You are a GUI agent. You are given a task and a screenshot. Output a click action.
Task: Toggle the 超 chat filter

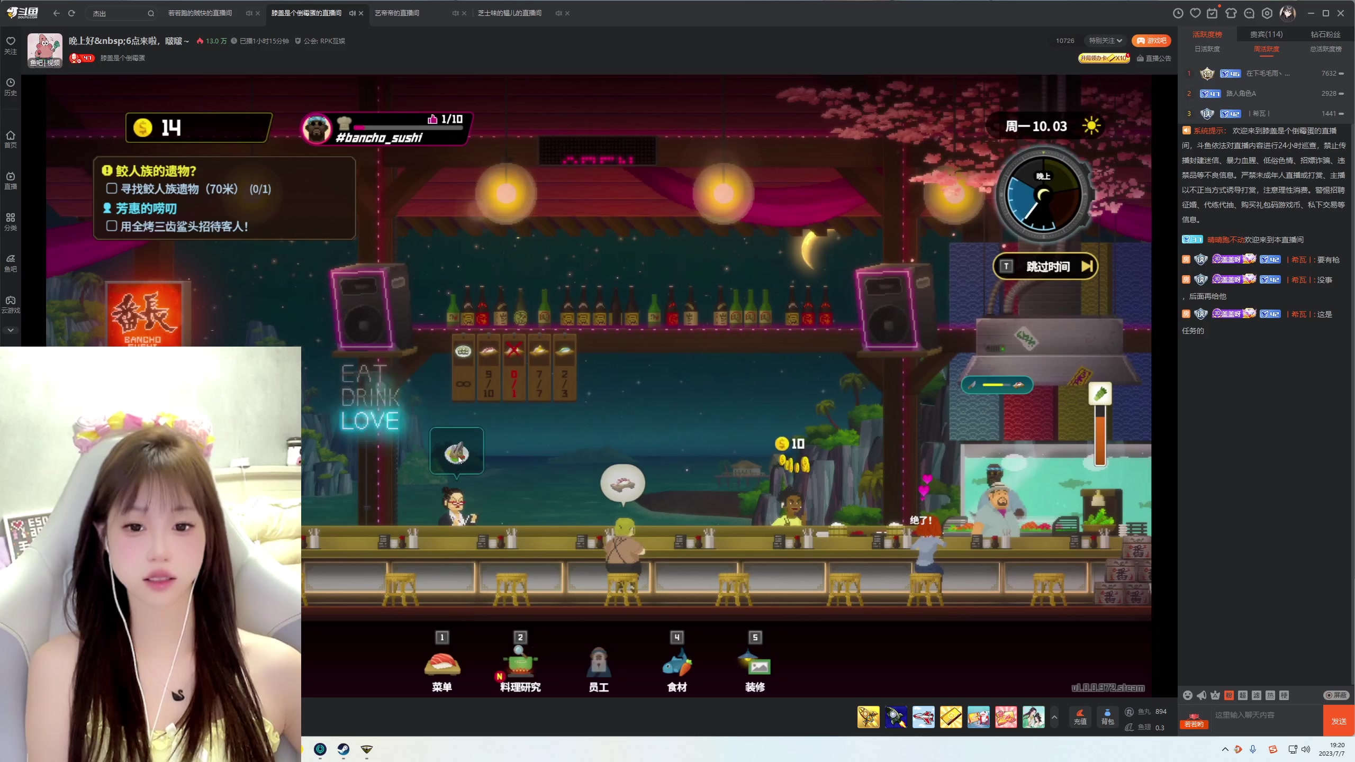click(1243, 695)
